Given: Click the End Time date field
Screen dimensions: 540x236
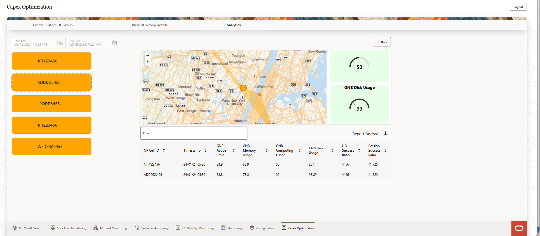Looking at the screenshot, I should (x=93, y=43).
